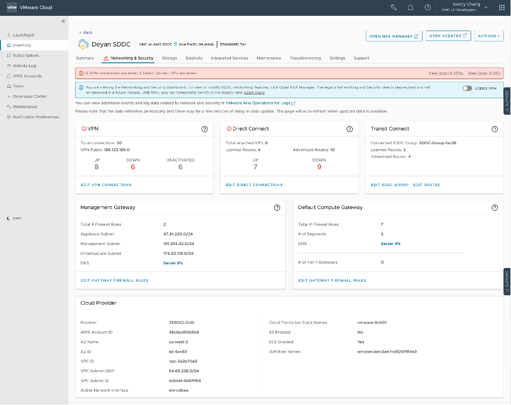Image resolution: width=511 pixels, height=405 pixels.
Task: Click Edit VPN Connections
Action: point(106,184)
